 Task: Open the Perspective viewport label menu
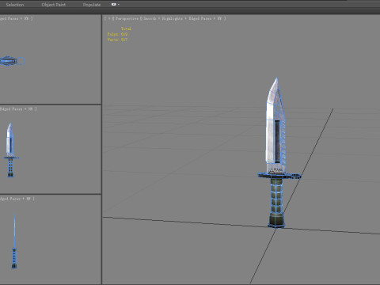(x=127, y=18)
